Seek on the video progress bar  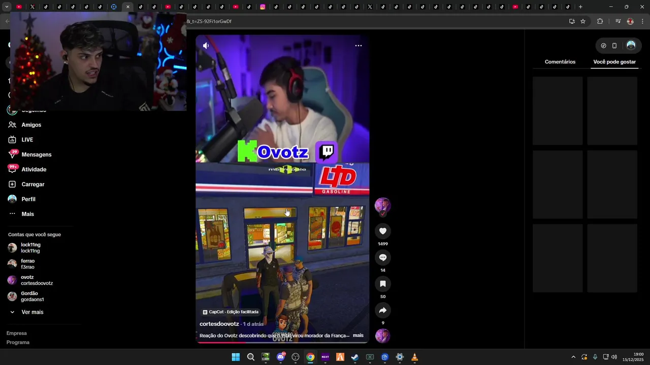tap(282, 342)
